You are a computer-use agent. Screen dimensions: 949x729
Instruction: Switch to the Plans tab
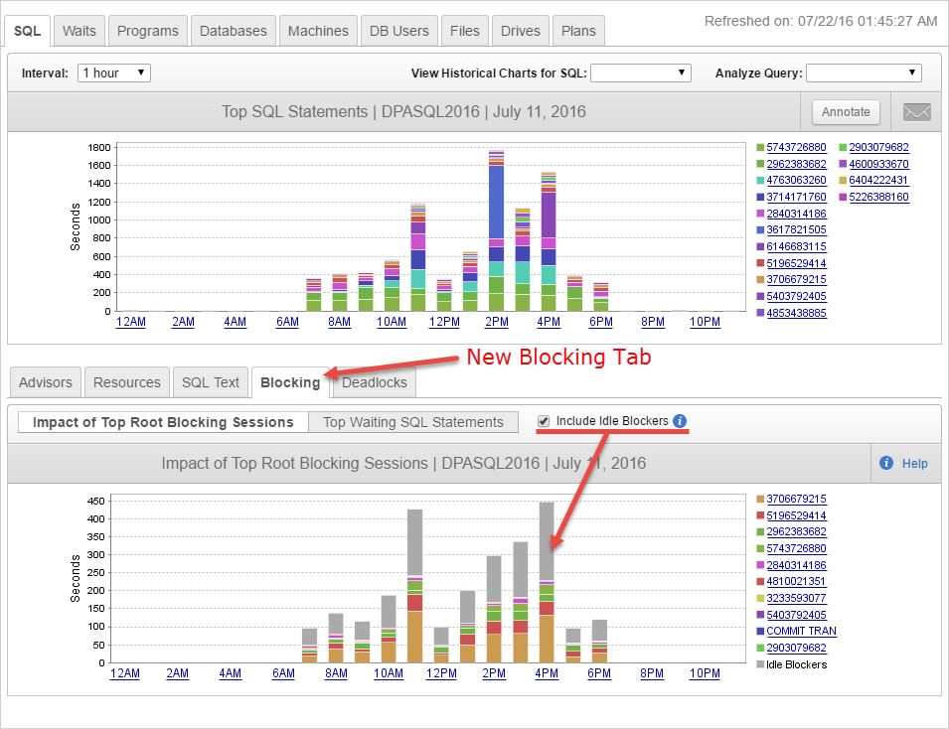(578, 31)
